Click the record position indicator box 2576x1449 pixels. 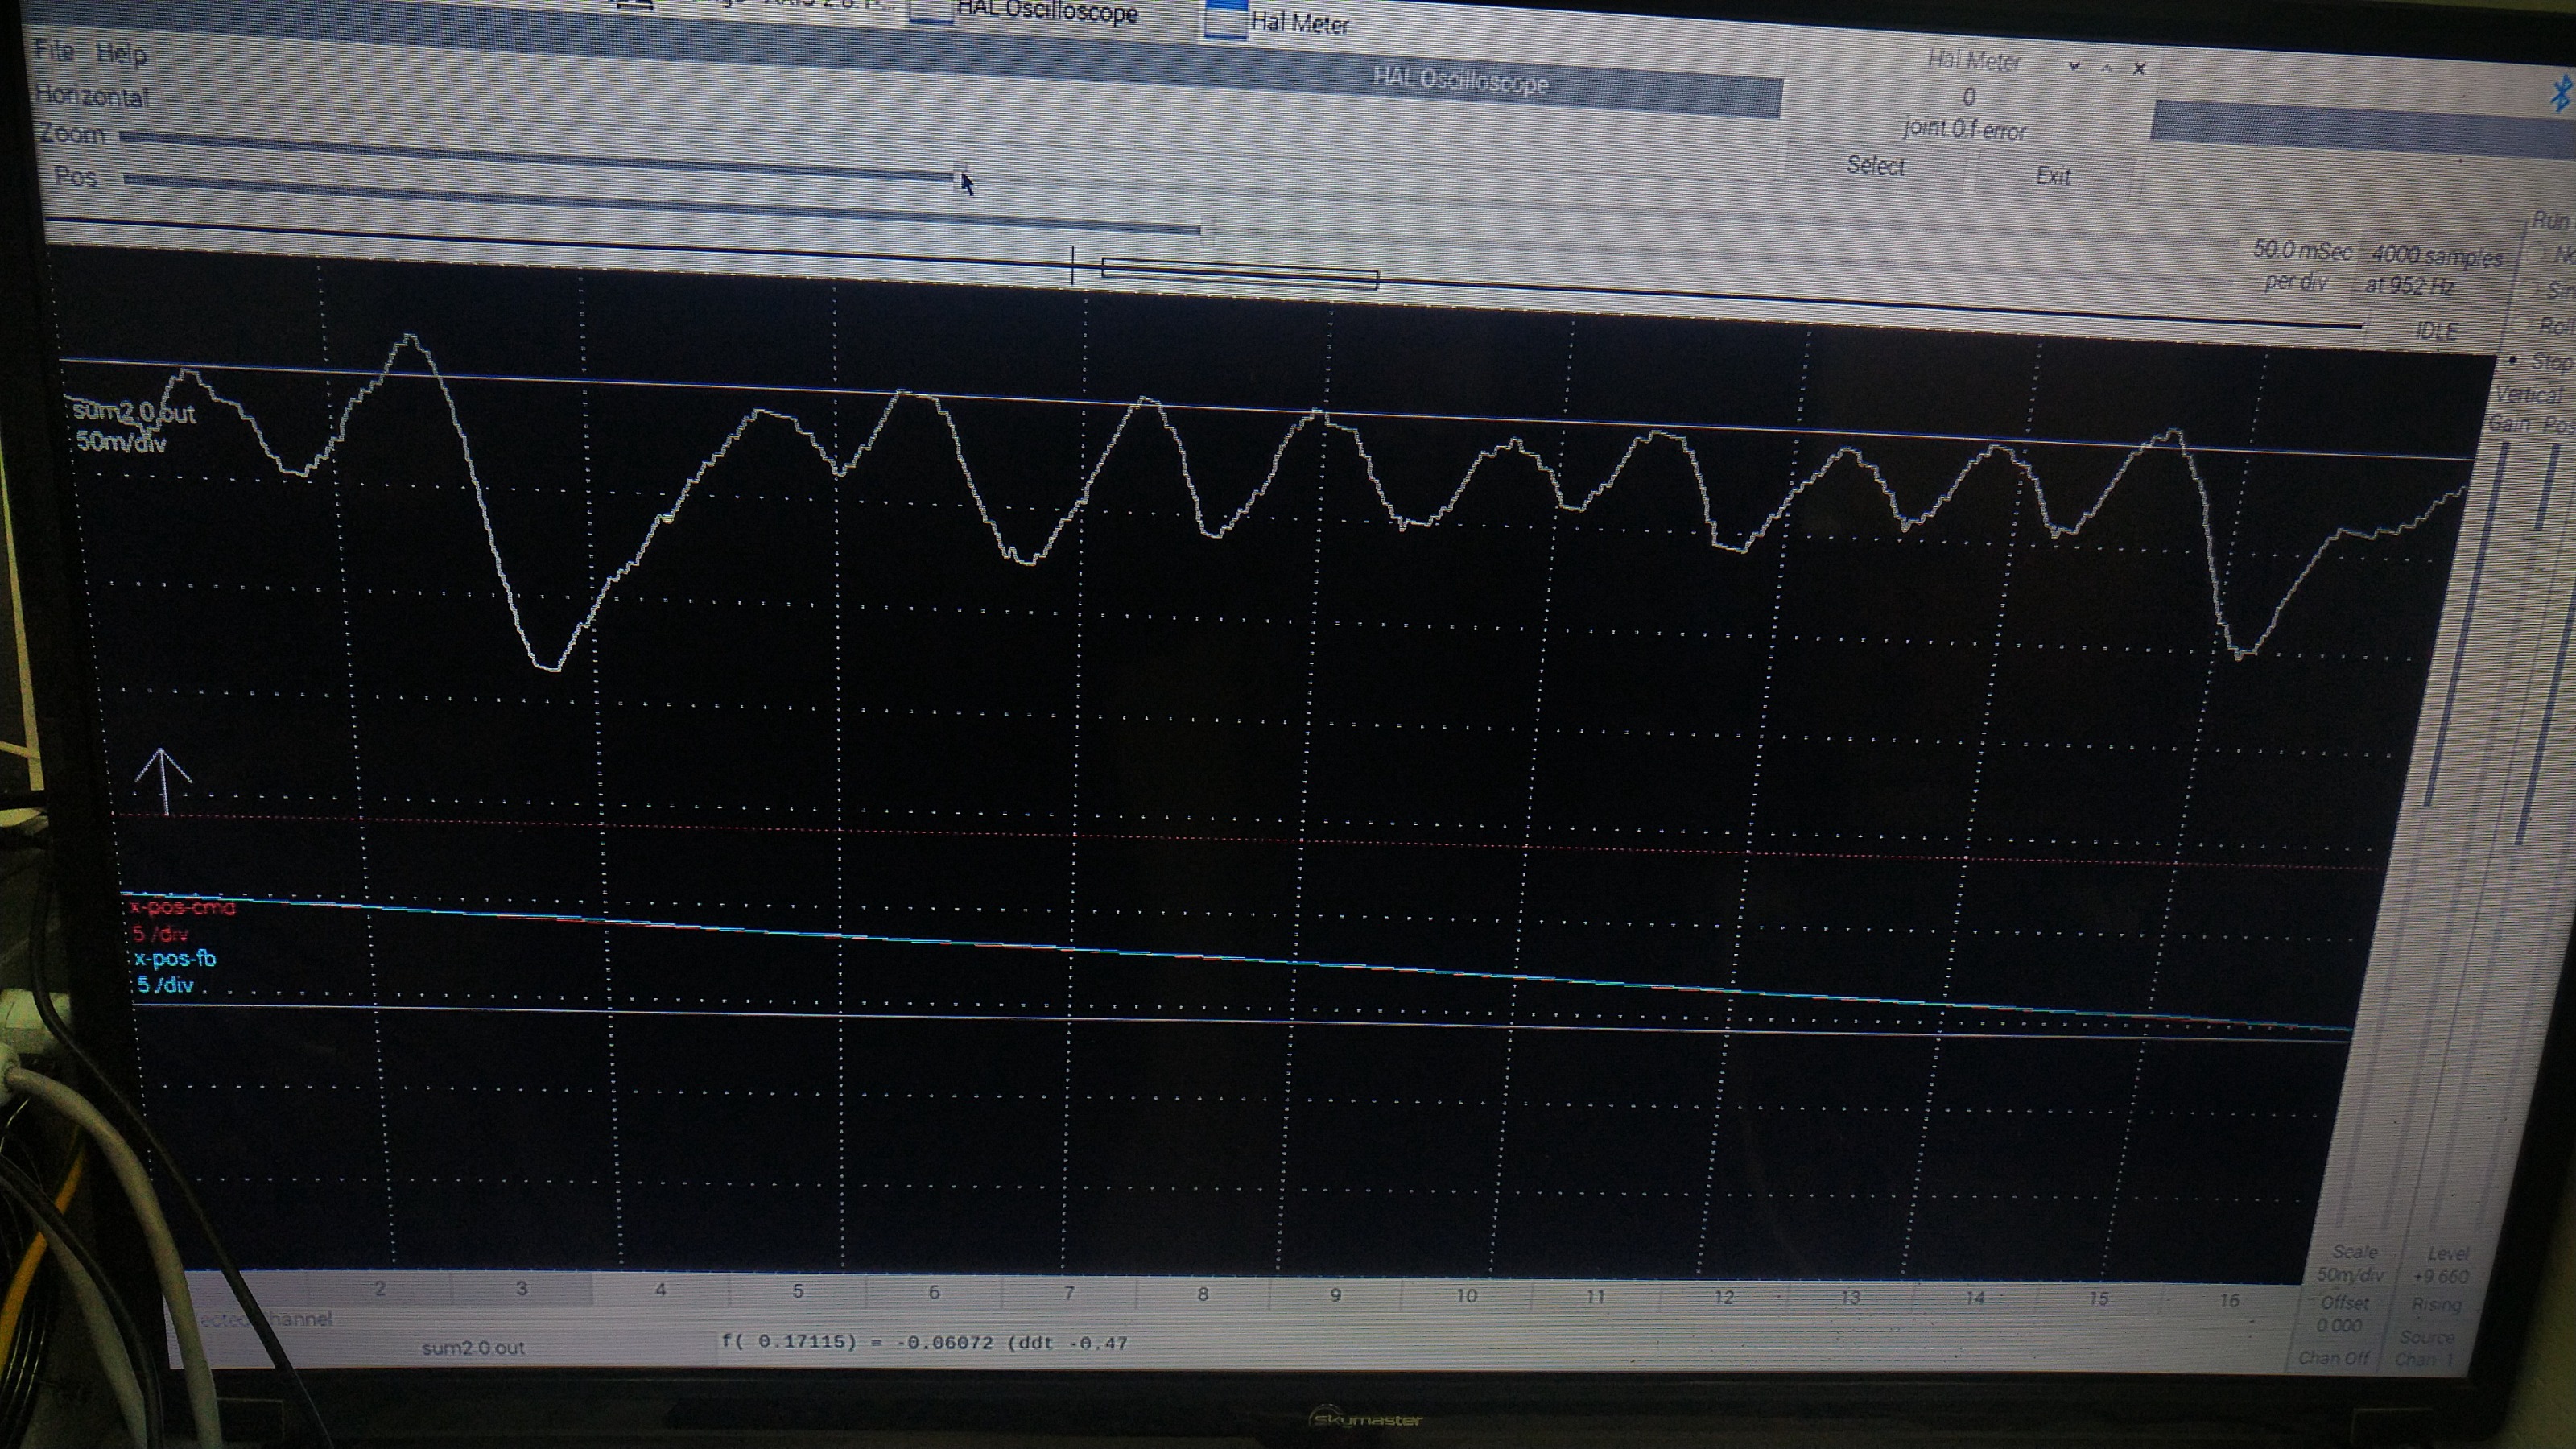coord(1240,273)
